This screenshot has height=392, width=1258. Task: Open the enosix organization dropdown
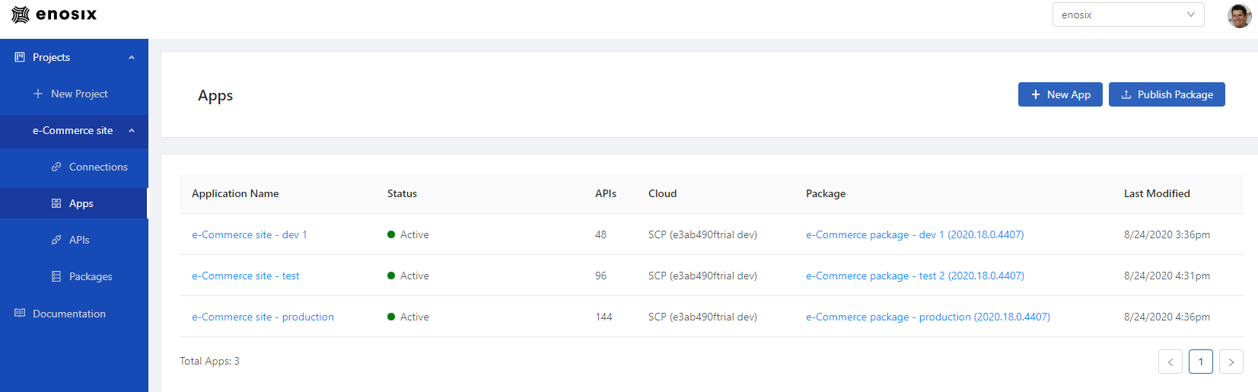pos(1128,14)
